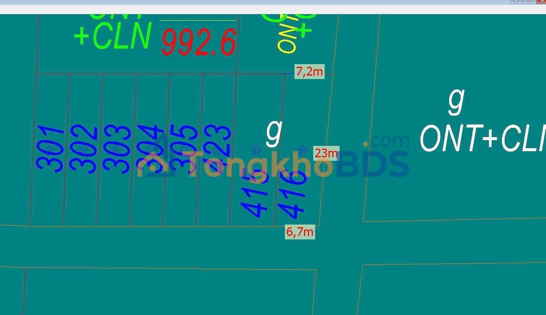This screenshot has height=315, width=546.
Task: Close the map viewer window
Action: coord(541,1)
